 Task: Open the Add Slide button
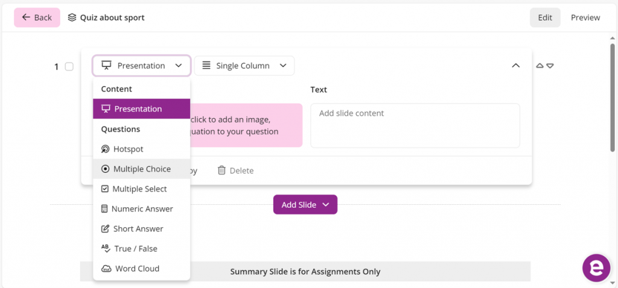coord(305,205)
